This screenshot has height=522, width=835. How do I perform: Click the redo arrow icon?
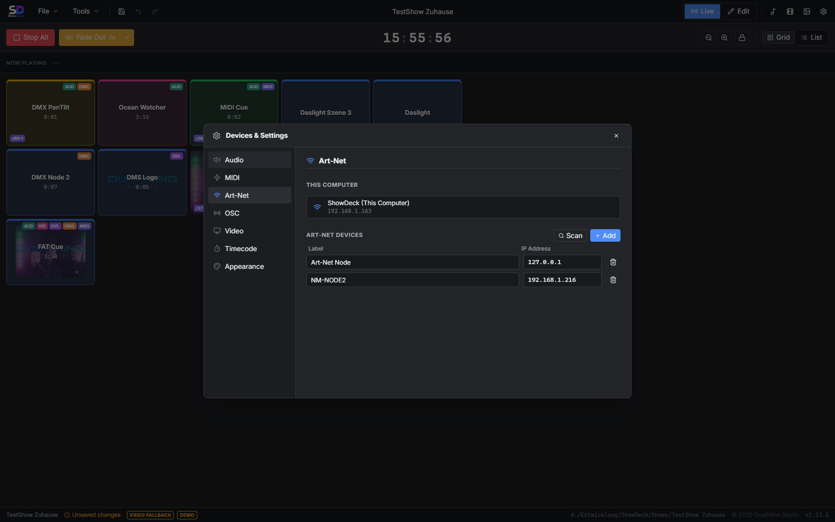[155, 11]
